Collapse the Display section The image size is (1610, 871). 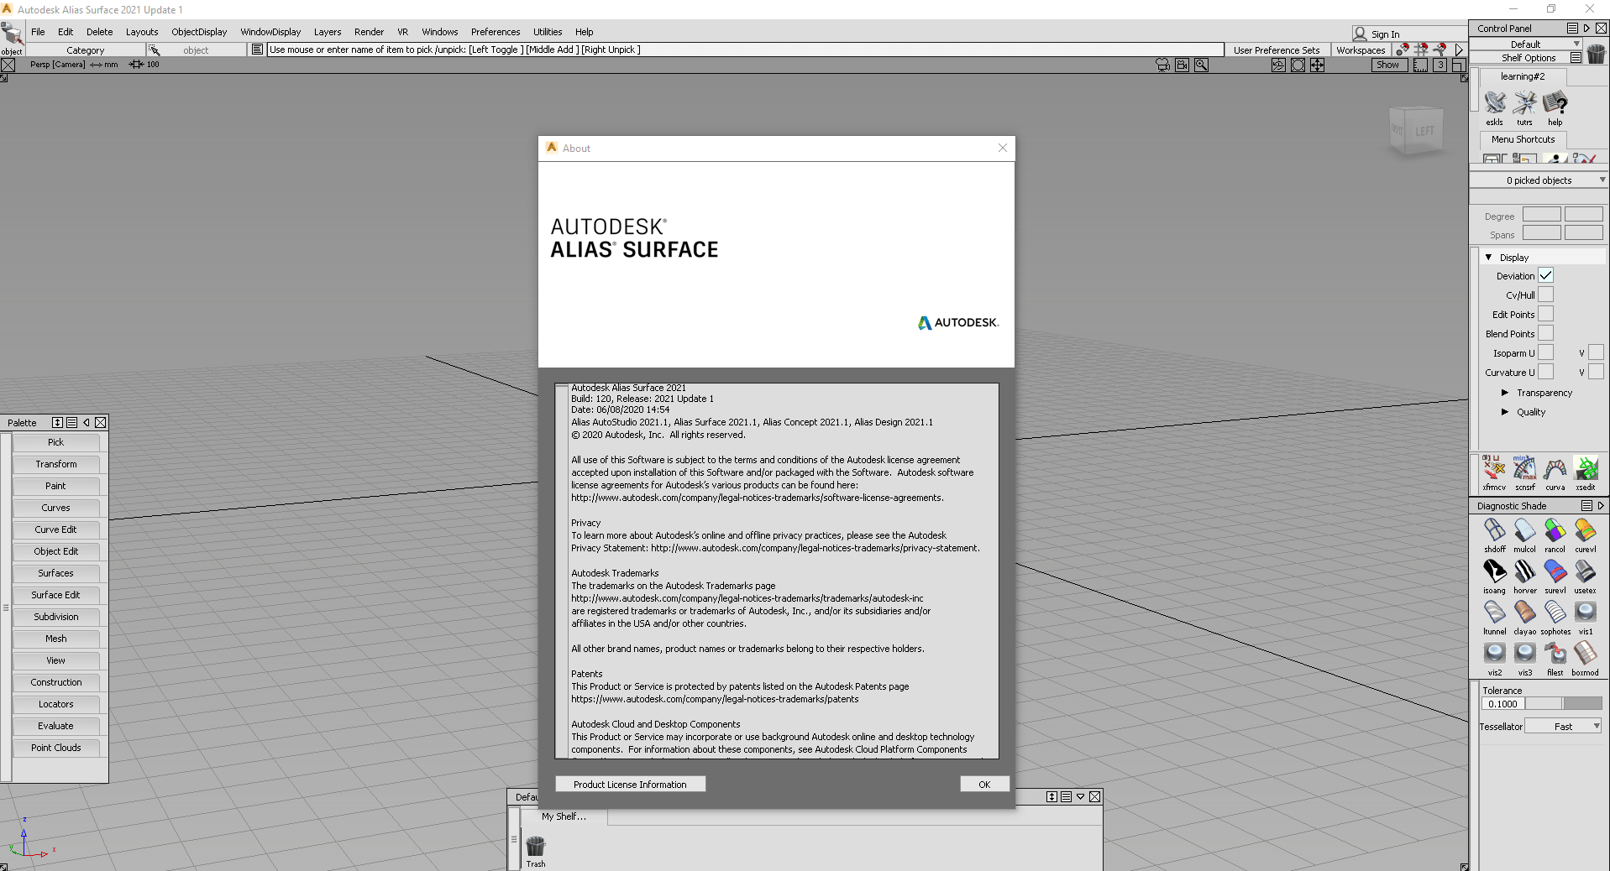click(1488, 258)
